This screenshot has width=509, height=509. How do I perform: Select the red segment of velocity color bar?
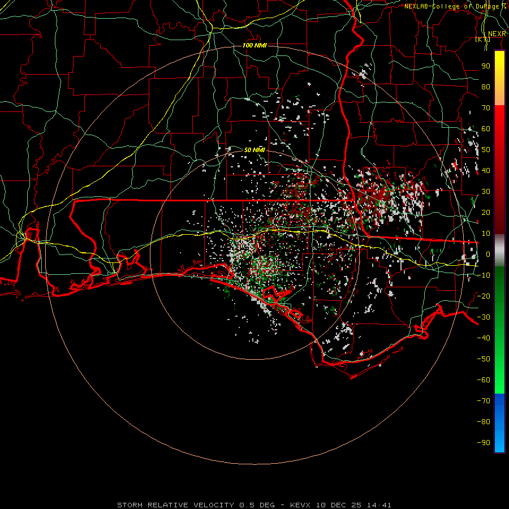pos(499,170)
